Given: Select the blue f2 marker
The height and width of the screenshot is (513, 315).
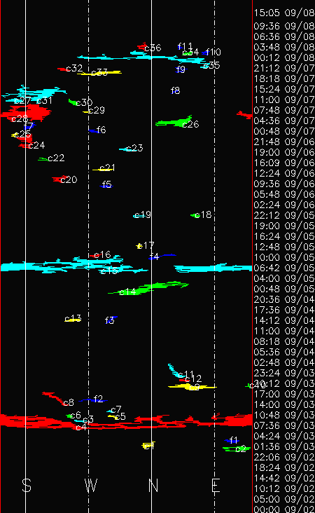Looking at the screenshot, I should coord(93,399).
